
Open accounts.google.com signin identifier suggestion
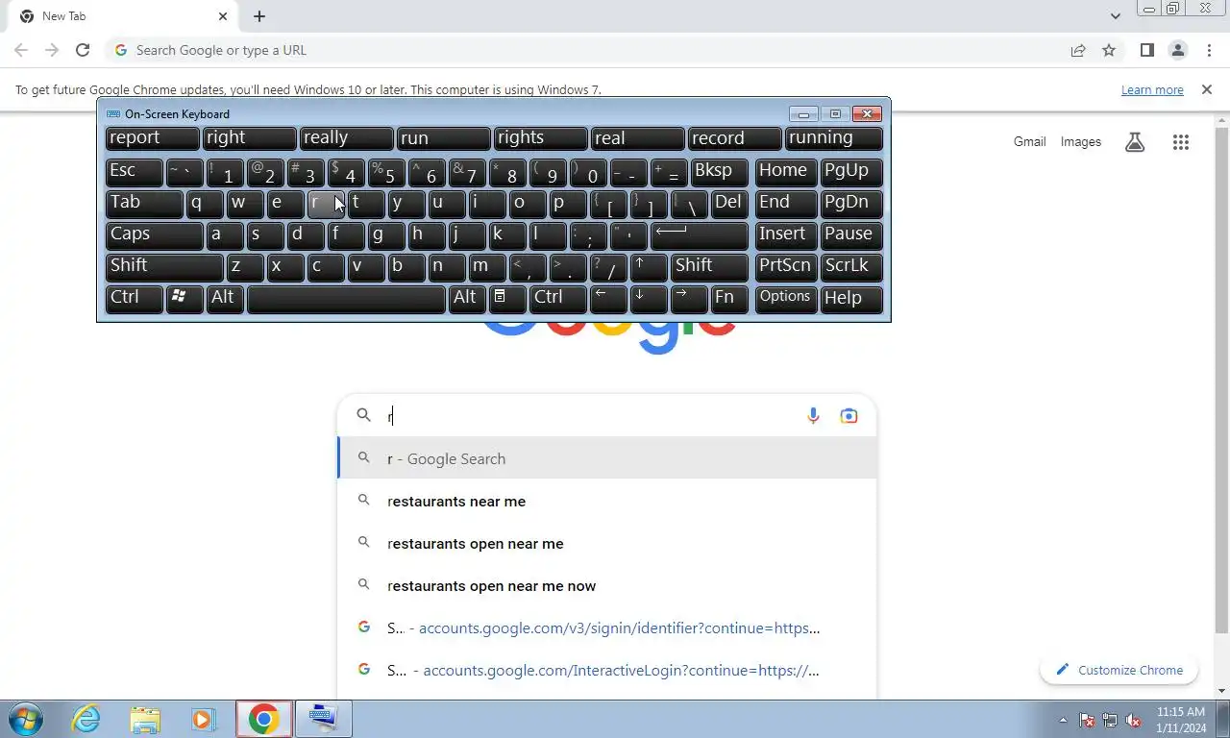[x=607, y=628]
